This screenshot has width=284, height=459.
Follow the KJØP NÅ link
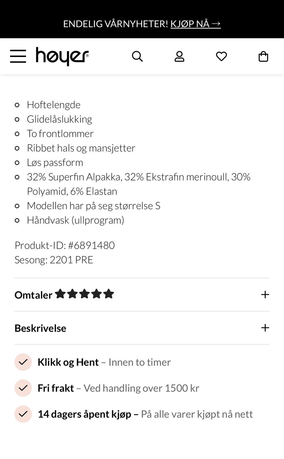tap(196, 24)
